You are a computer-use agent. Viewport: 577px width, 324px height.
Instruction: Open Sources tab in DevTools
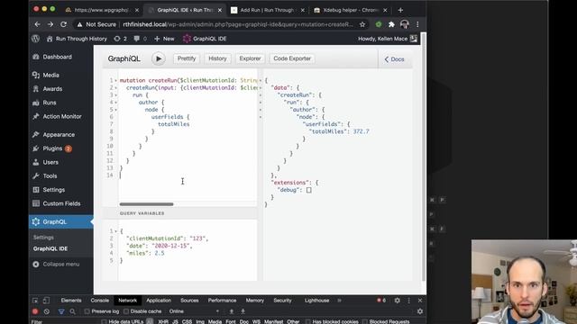click(x=189, y=301)
